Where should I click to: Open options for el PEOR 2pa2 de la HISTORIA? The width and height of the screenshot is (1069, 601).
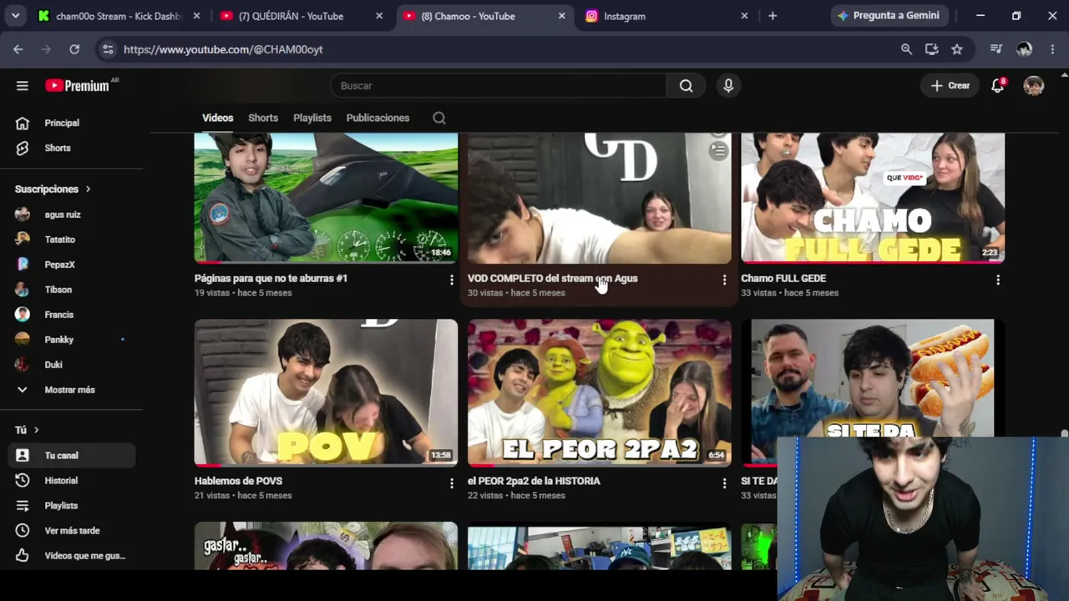(724, 482)
